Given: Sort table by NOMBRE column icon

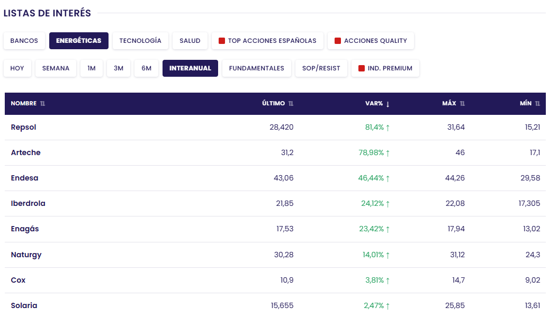Looking at the screenshot, I should (42, 104).
